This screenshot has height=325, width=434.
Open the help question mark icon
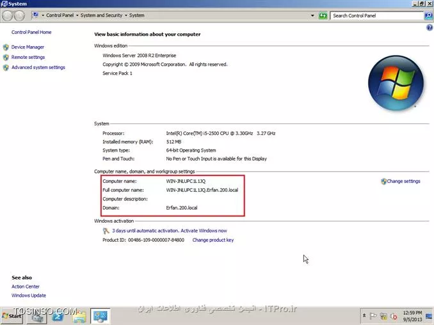pyautogui.click(x=430, y=28)
